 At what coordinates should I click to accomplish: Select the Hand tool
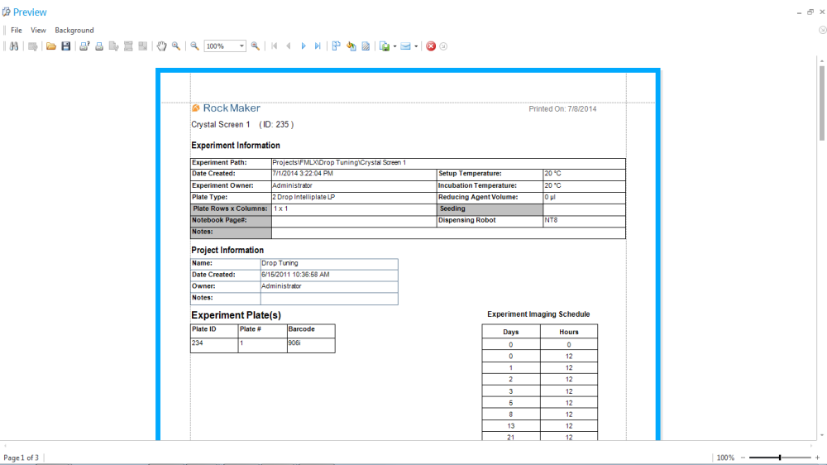(x=161, y=46)
